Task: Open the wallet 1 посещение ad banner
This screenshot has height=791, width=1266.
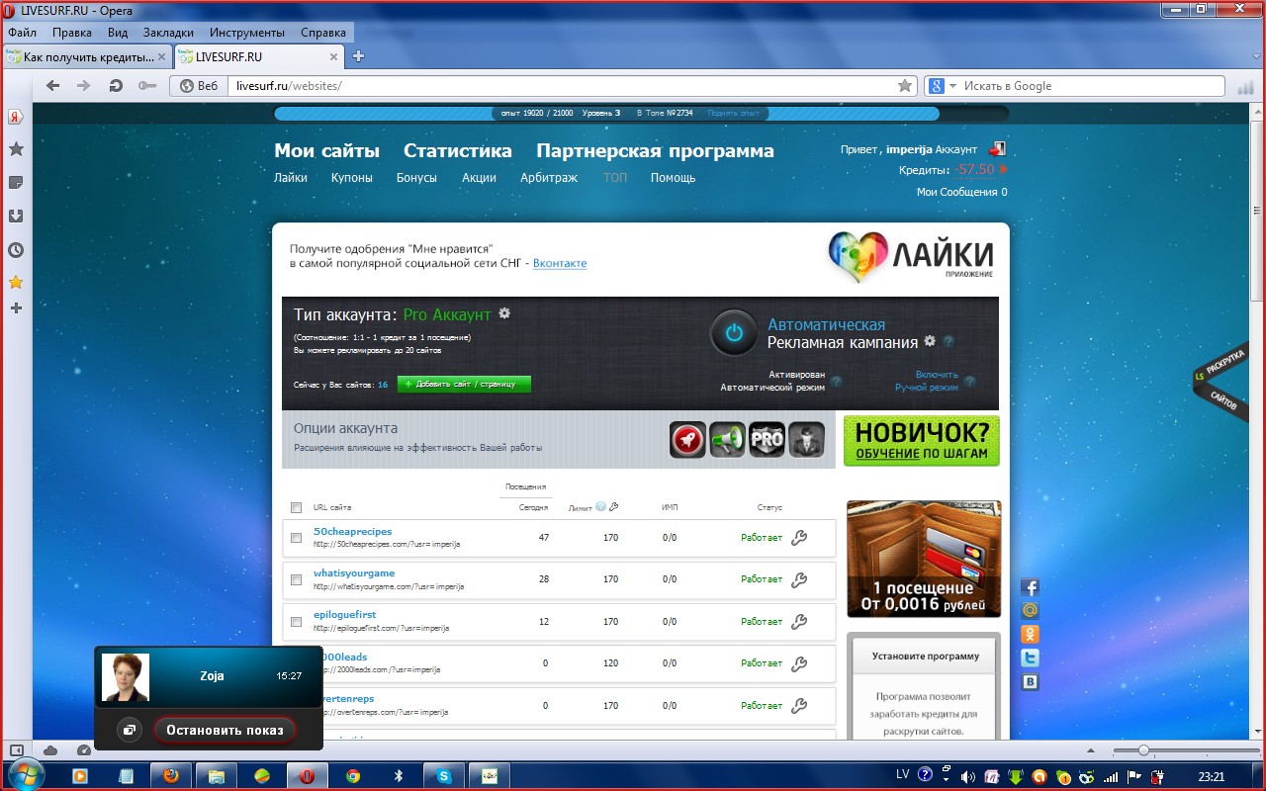Action: coord(924,559)
